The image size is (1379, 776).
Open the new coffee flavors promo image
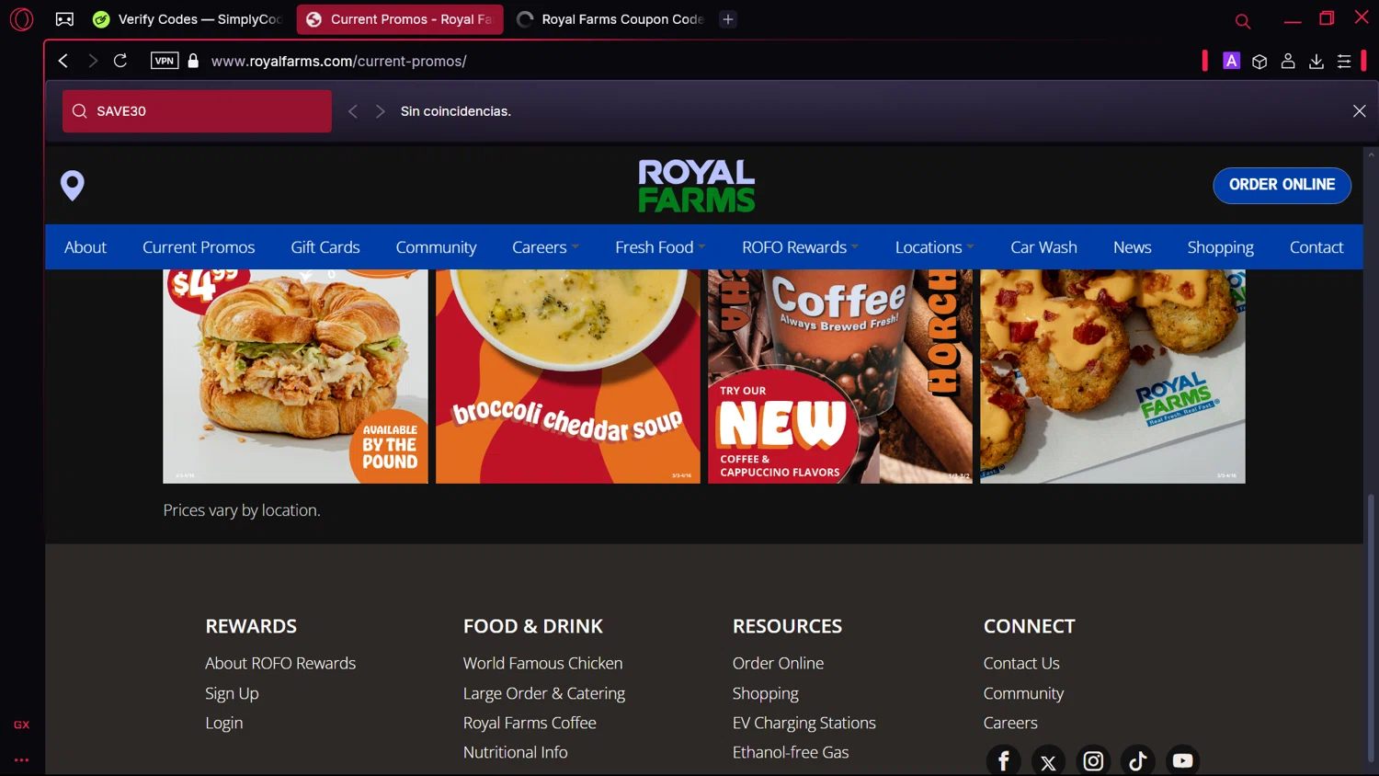[840, 376]
